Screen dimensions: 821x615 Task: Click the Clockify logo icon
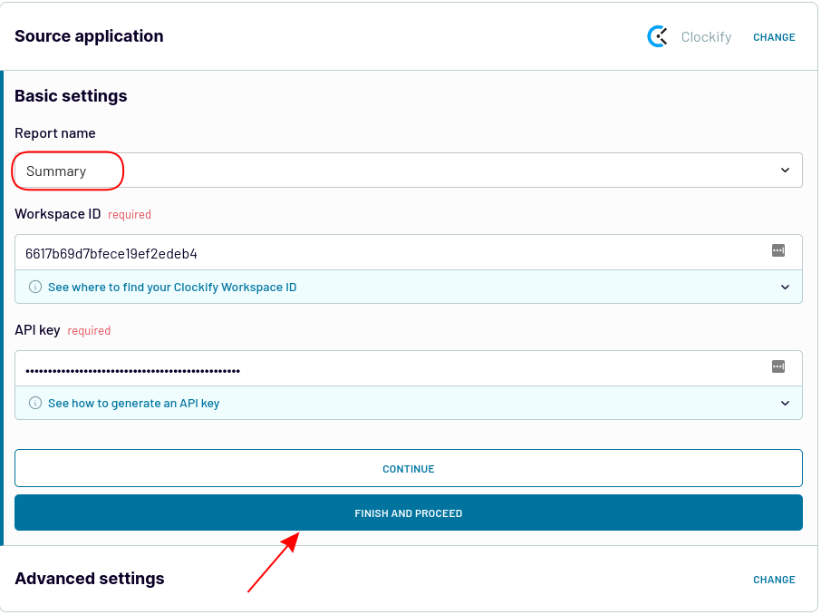coord(657,36)
